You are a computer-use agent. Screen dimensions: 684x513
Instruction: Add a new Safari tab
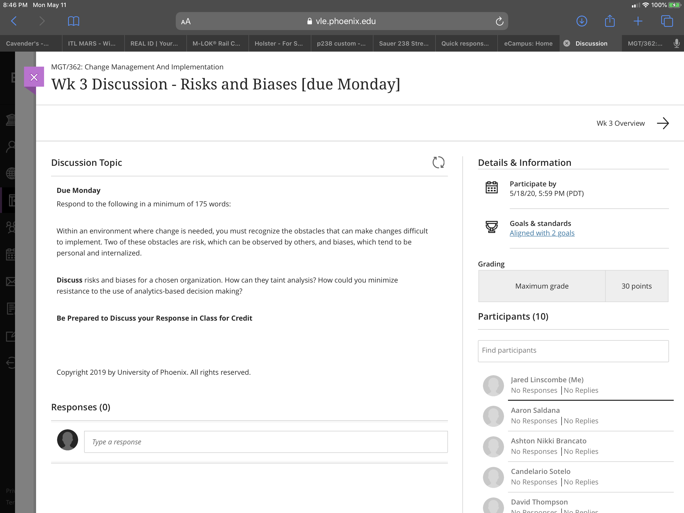point(638,21)
